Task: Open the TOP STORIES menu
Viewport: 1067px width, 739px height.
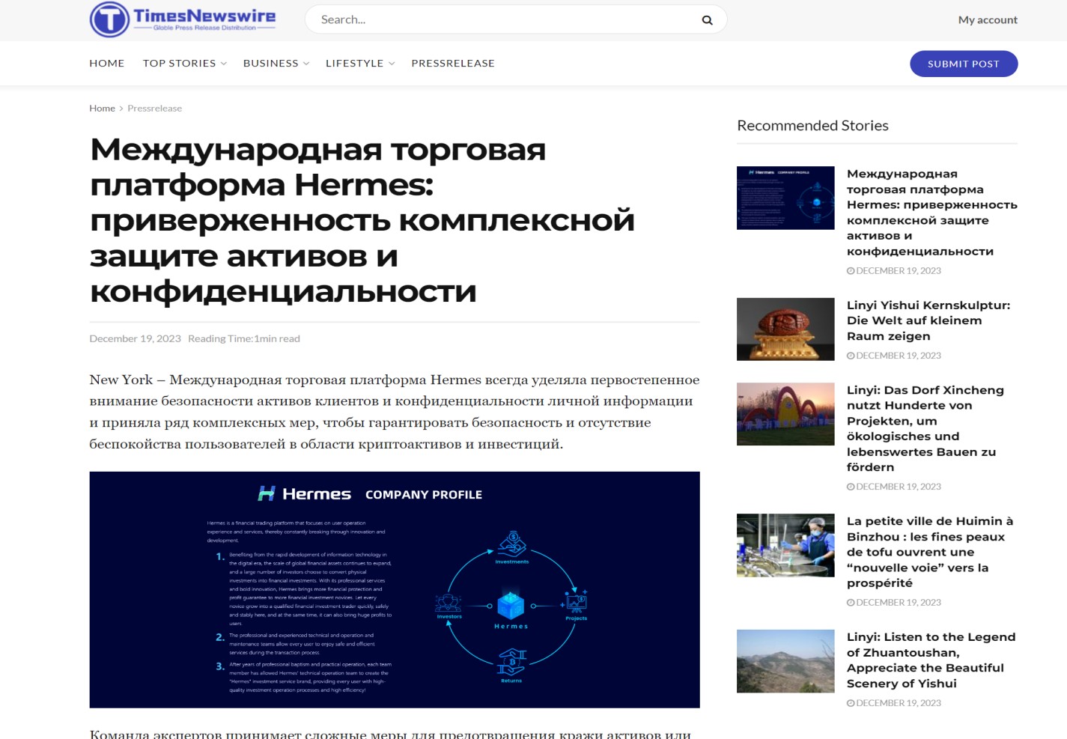Action: coord(180,64)
